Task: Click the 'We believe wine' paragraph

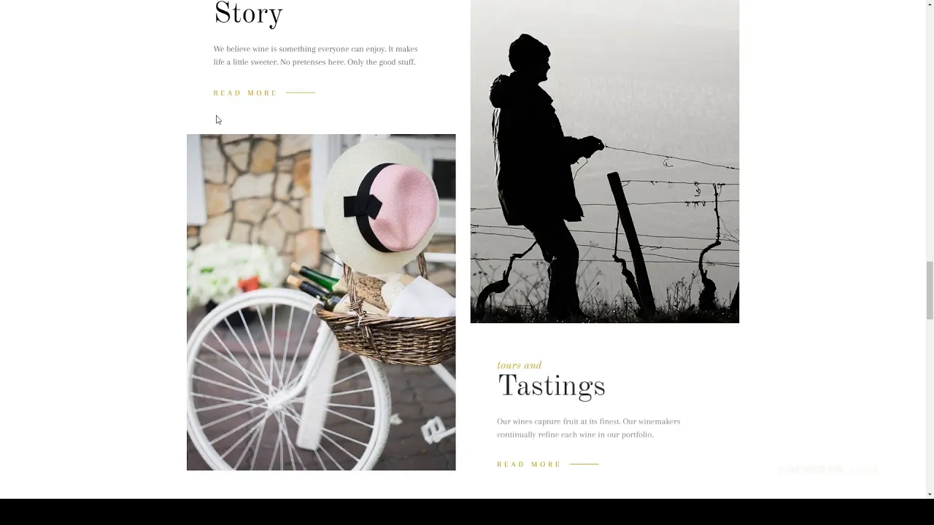Action: (315, 55)
